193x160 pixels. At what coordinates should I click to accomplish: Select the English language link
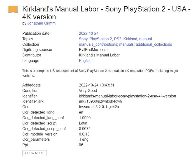point(85,61)
